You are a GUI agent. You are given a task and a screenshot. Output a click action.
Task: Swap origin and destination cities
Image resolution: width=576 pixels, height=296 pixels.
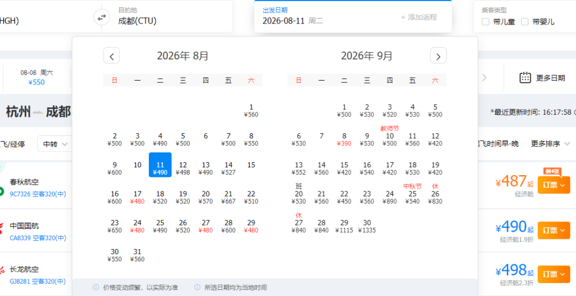pyautogui.click(x=102, y=17)
